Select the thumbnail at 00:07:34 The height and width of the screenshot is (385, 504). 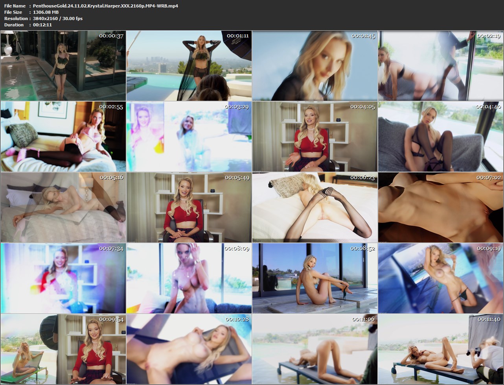63,278
